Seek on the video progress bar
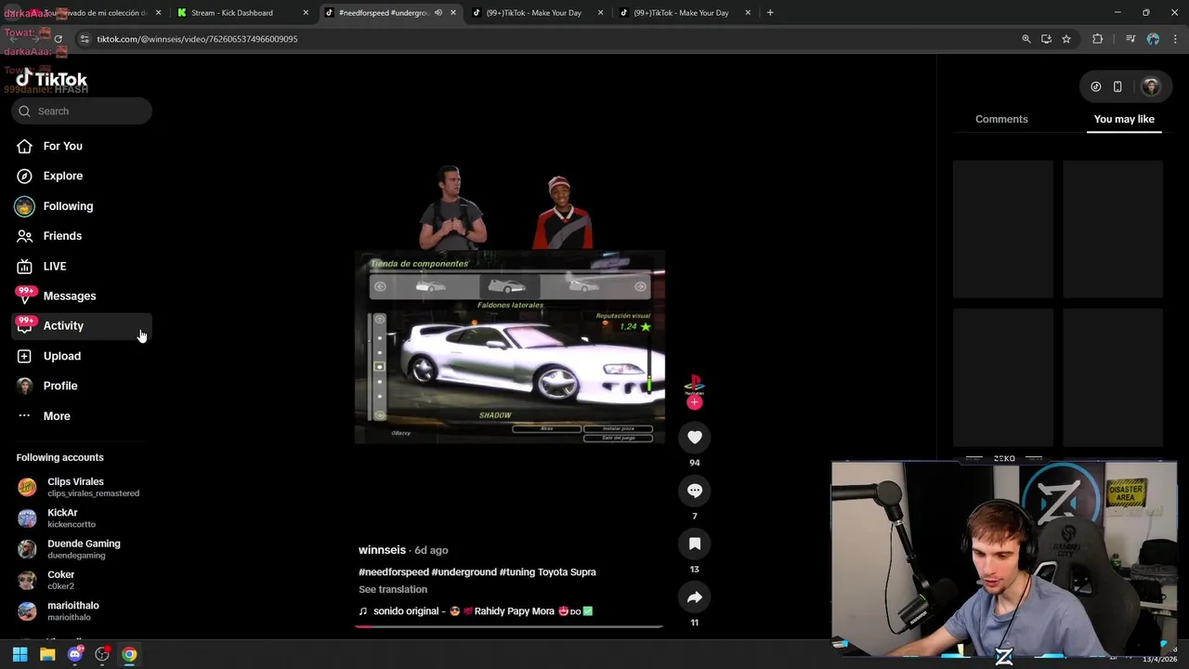The image size is (1189, 669). tap(509, 626)
